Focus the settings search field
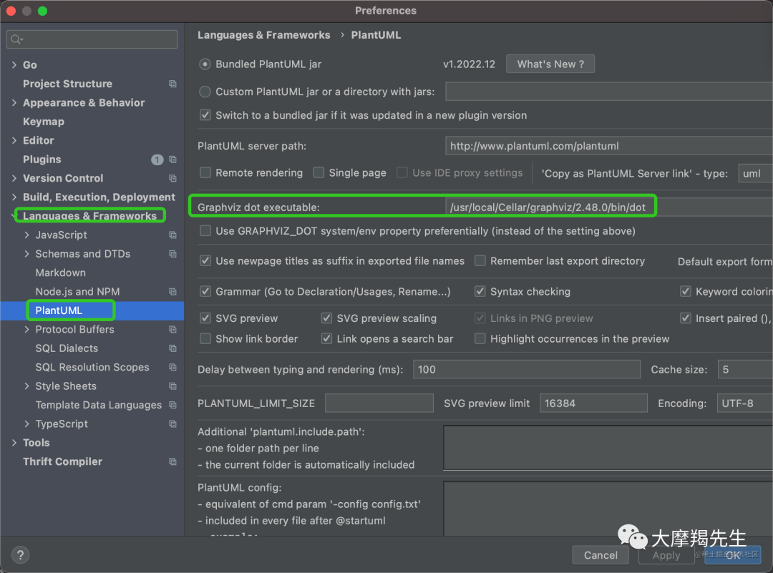This screenshot has height=573, width=773. (92, 39)
